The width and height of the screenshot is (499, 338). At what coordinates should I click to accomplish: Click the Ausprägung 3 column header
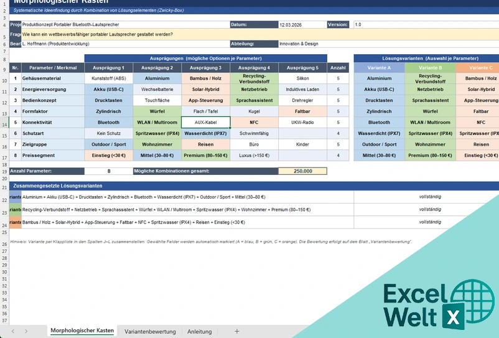pos(205,67)
